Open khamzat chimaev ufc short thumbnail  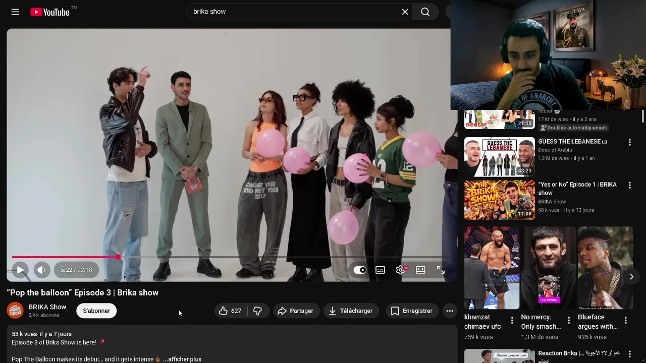tap(492, 268)
